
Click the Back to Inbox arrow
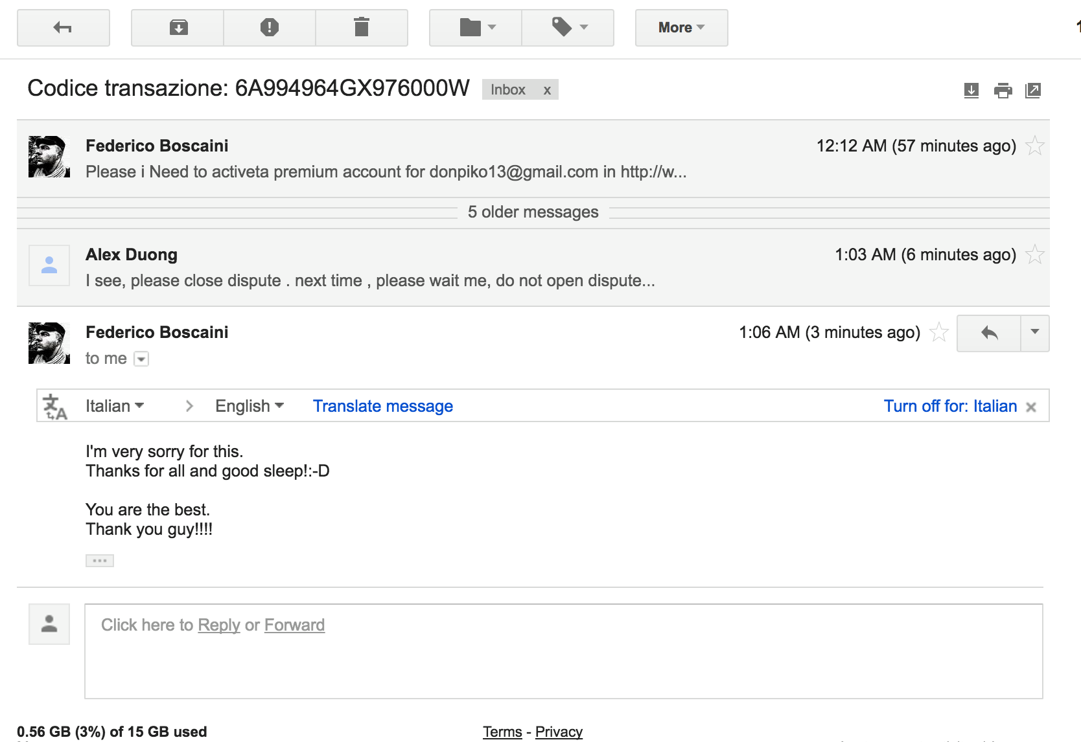(x=63, y=28)
